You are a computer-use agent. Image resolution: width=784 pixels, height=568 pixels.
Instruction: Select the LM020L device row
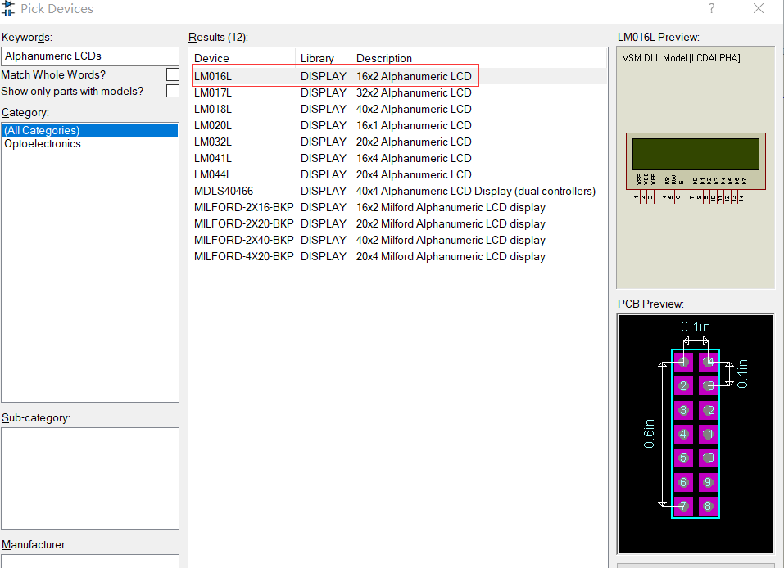[398, 125]
